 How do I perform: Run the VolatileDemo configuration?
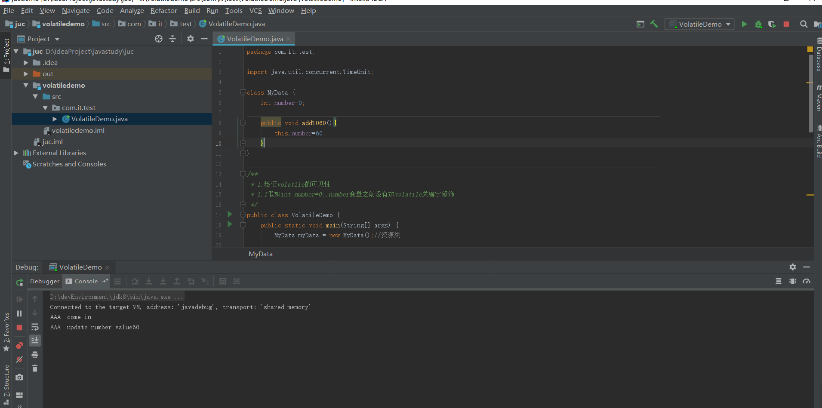pos(744,24)
